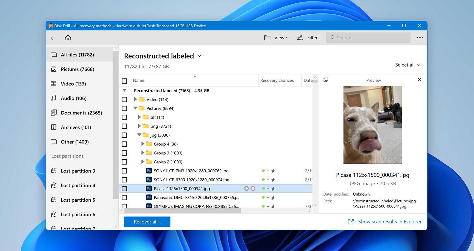
Task: Close the Preview panel
Action: [x=419, y=80]
